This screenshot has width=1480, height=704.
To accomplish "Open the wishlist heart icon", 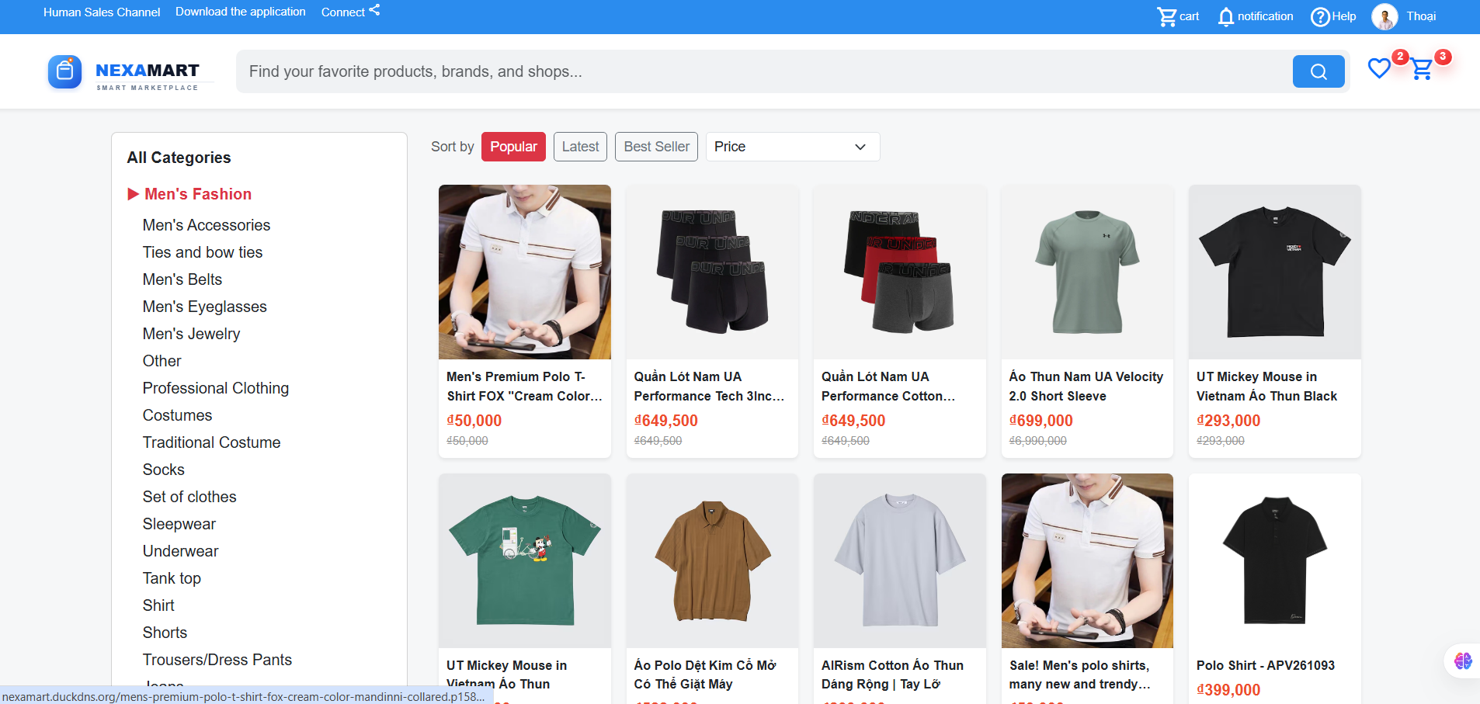I will [1379, 68].
